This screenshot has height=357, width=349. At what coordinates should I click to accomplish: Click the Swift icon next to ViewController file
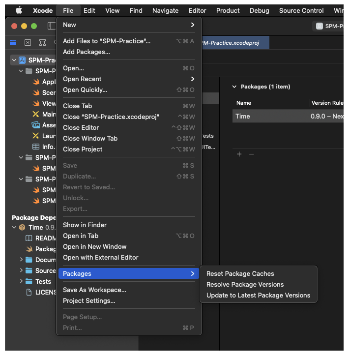(x=36, y=103)
